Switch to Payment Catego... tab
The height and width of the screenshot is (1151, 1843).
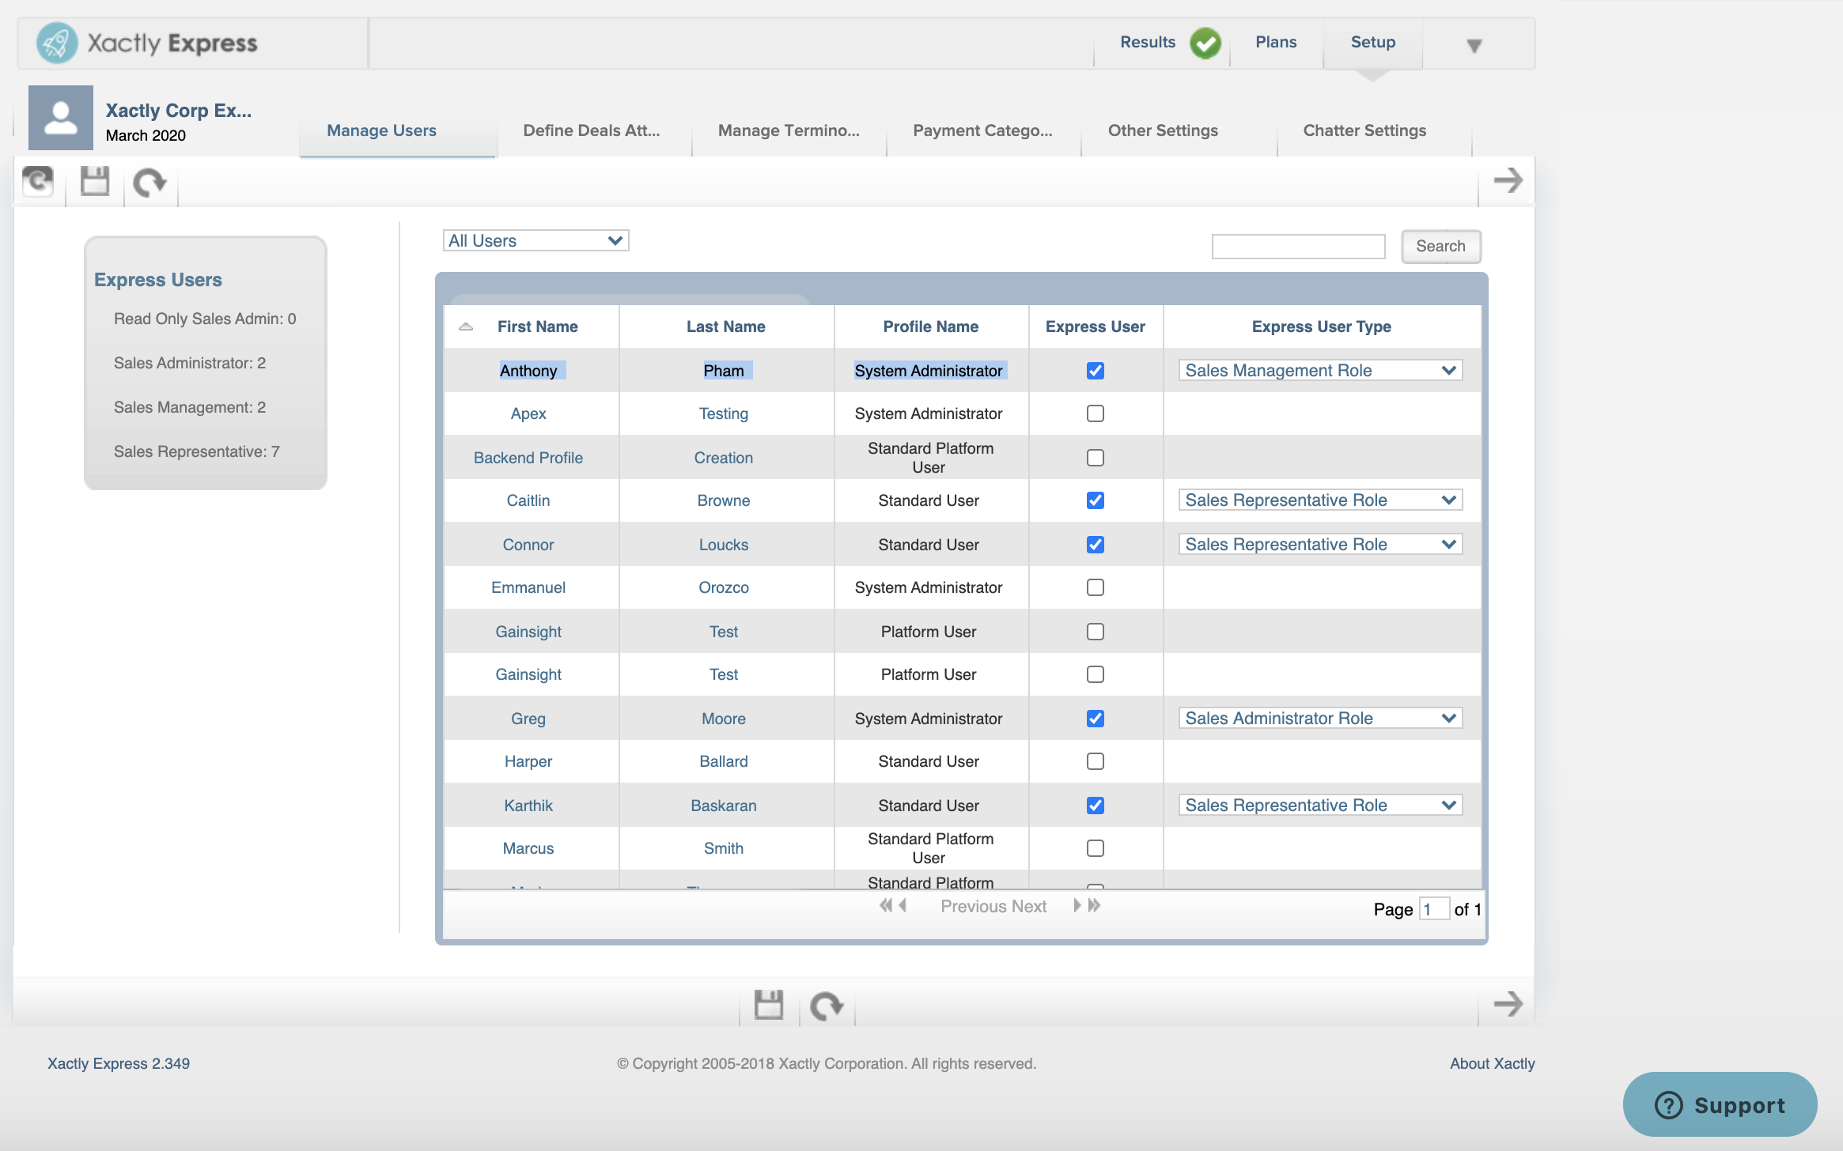point(982,130)
